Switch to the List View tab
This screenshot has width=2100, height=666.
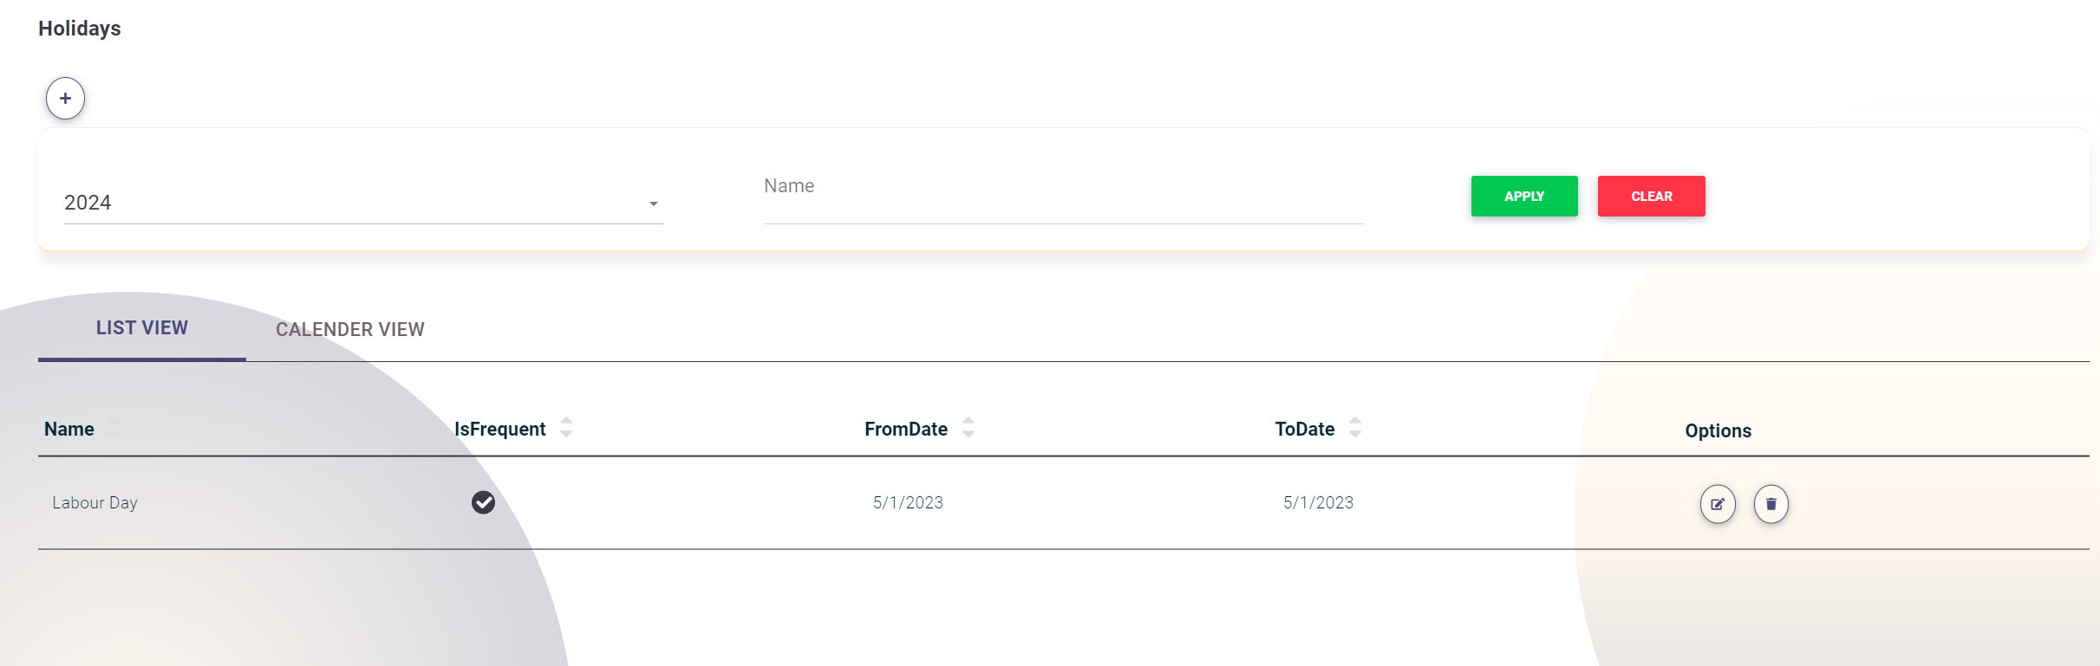pyautogui.click(x=142, y=328)
